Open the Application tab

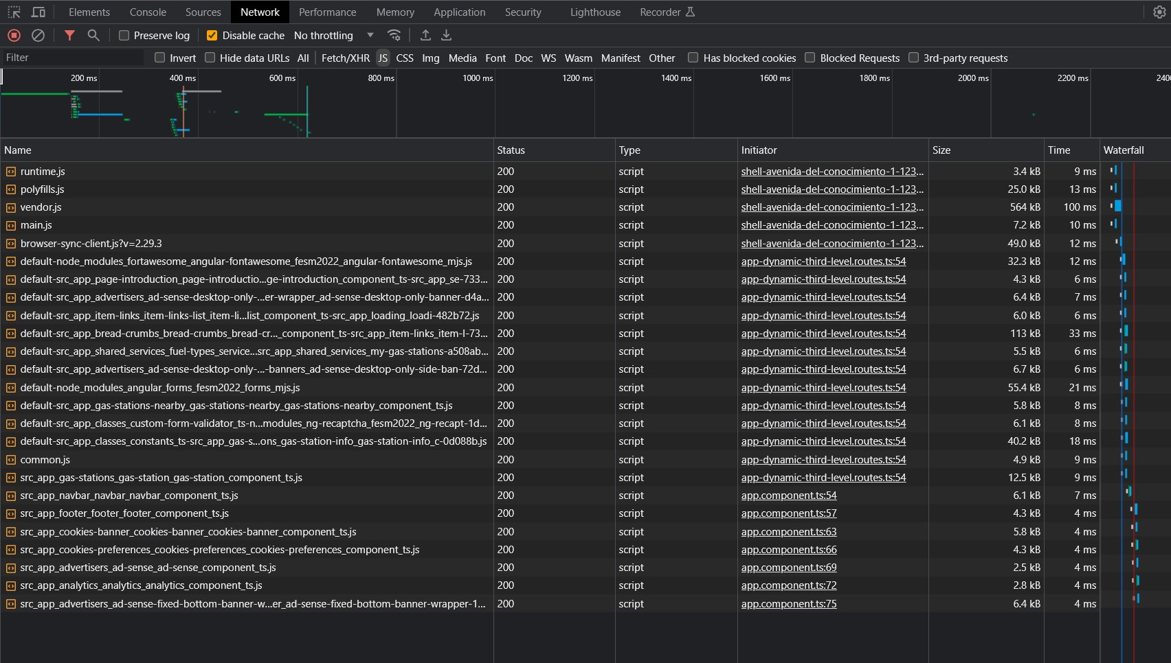coord(459,12)
